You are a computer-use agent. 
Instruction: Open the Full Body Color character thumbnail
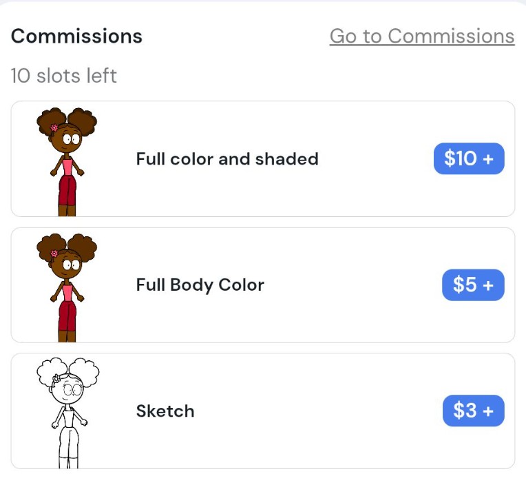[x=67, y=288]
